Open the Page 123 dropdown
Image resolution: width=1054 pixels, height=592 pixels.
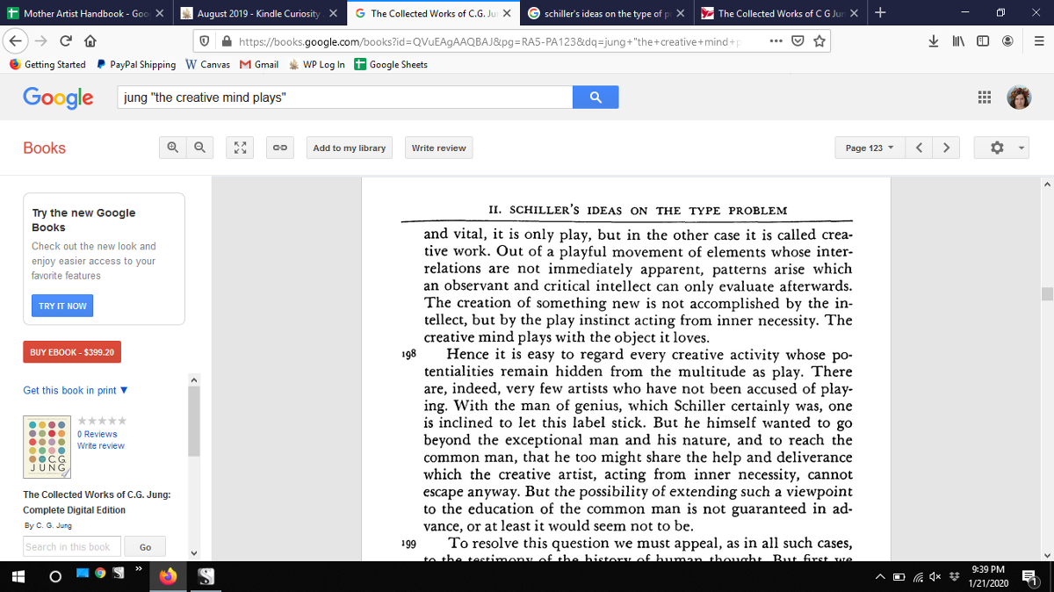869,148
